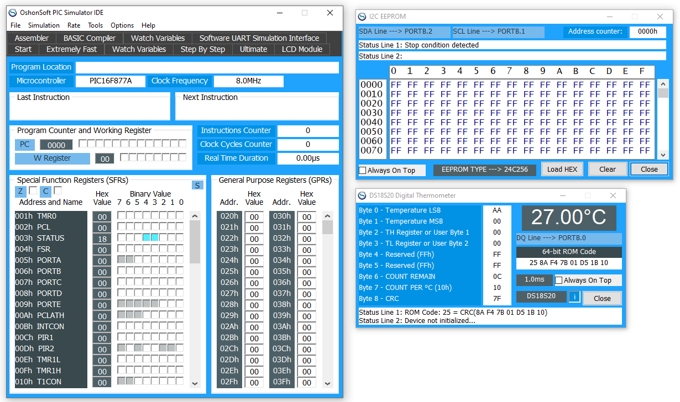Click the 27.00°C temperature display
Image resolution: width=680 pixels, height=402 pixels.
click(568, 218)
